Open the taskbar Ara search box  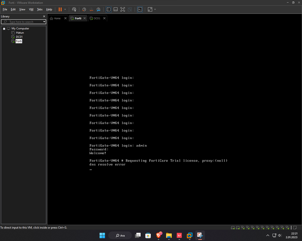pos(120,236)
